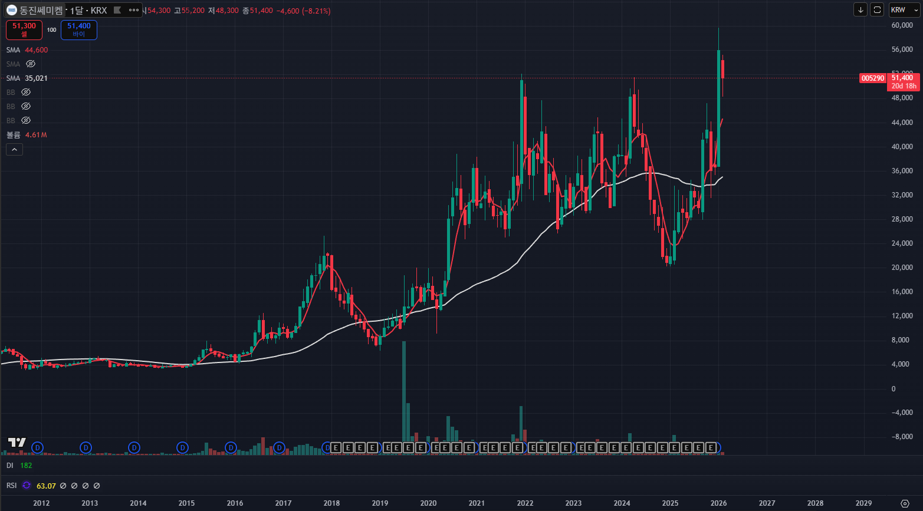The height and width of the screenshot is (511, 923).
Task: Open the three-dots more menu in chart title
Action: click(x=134, y=10)
